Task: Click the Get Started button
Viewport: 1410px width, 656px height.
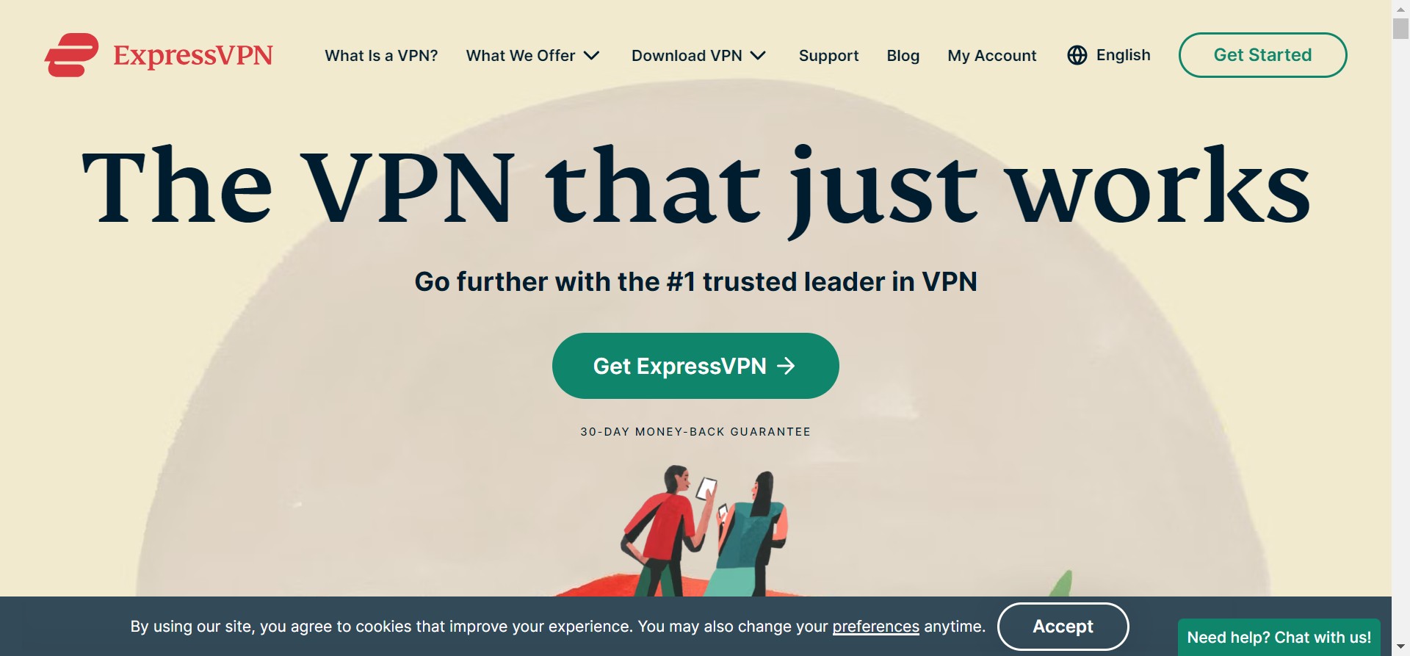Action: coord(1262,55)
